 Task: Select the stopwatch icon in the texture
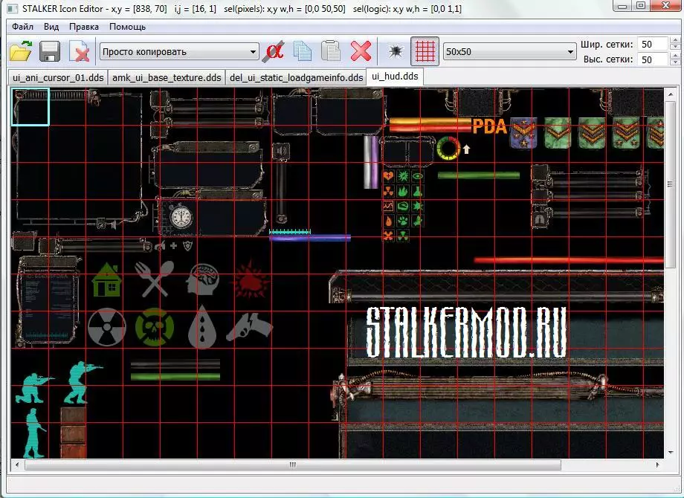(181, 216)
